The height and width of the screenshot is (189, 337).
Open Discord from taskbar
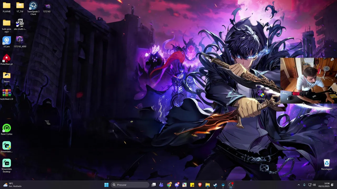point(177,185)
